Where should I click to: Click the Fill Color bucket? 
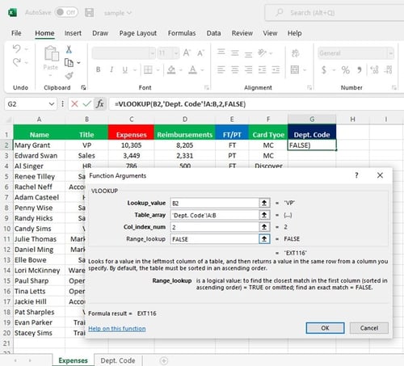171,70
